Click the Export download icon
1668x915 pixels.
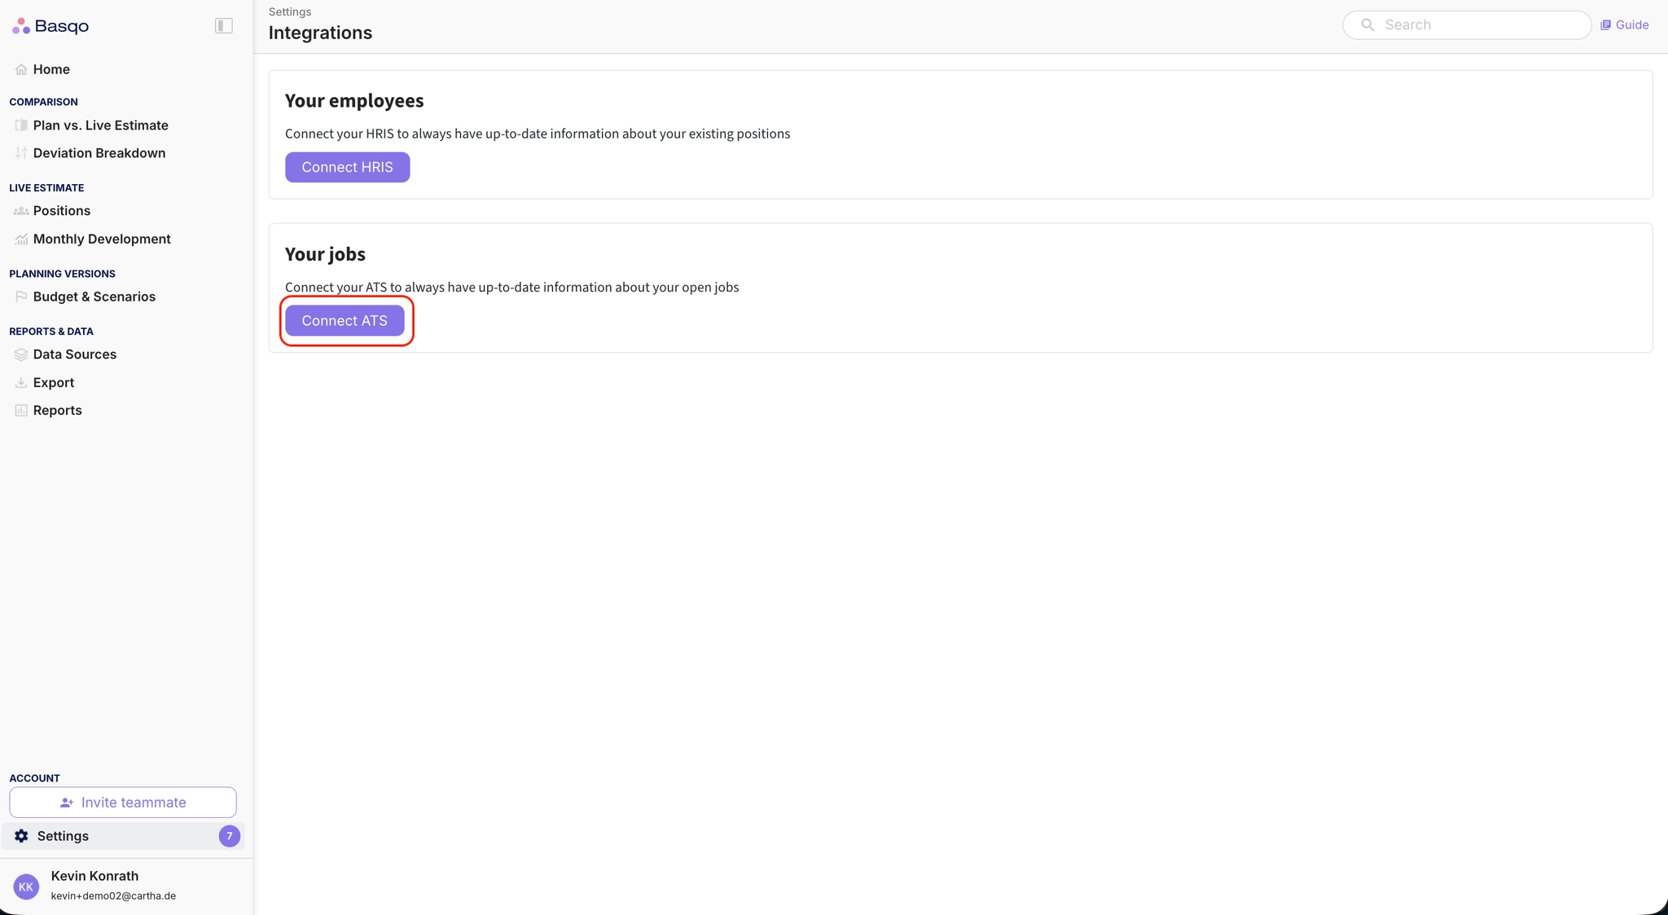click(21, 382)
